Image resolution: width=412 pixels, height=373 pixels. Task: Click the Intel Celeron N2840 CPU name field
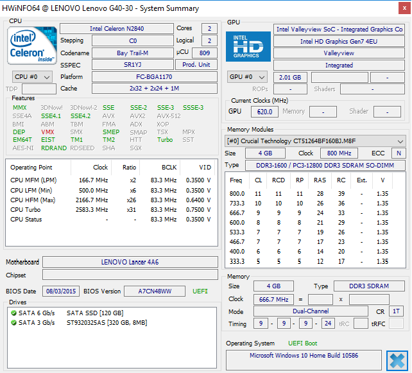coord(117,28)
